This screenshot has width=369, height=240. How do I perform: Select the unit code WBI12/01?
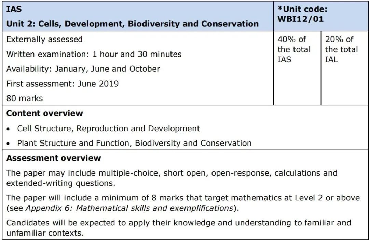pos(301,19)
